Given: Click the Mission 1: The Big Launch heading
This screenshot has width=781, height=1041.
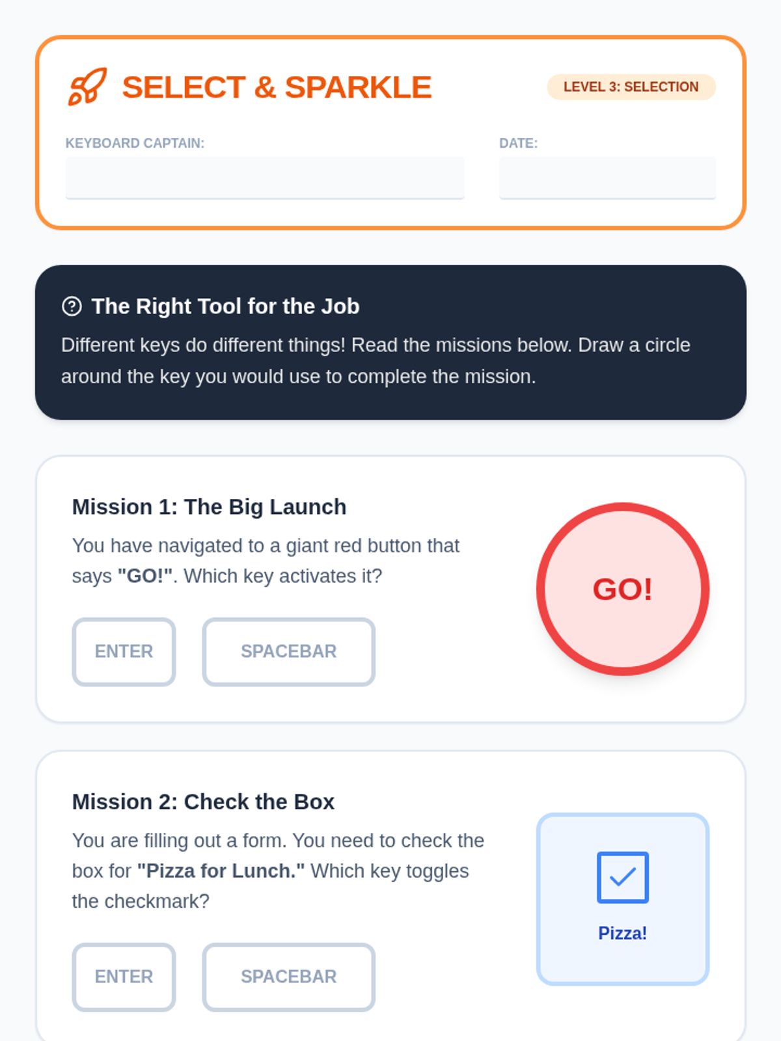Looking at the screenshot, I should [209, 507].
